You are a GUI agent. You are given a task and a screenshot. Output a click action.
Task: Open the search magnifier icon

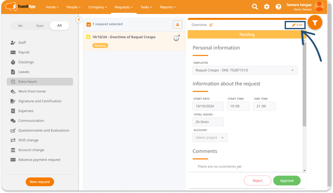[255, 7]
